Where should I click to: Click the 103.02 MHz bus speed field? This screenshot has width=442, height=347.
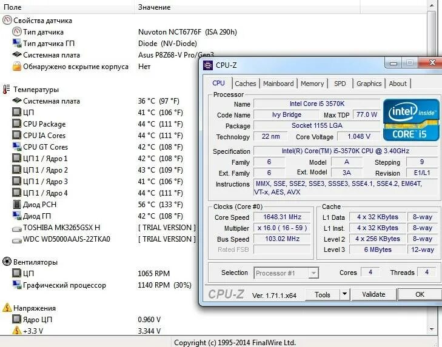coord(282,239)
